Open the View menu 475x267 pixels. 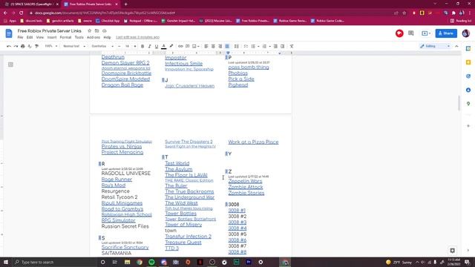40,37
